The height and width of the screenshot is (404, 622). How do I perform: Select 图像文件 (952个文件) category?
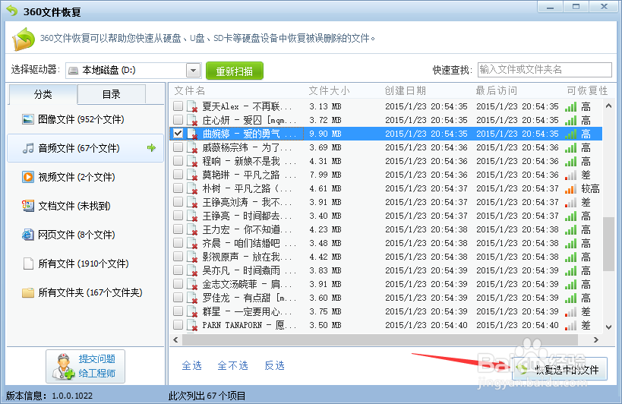tap(85, 119)
